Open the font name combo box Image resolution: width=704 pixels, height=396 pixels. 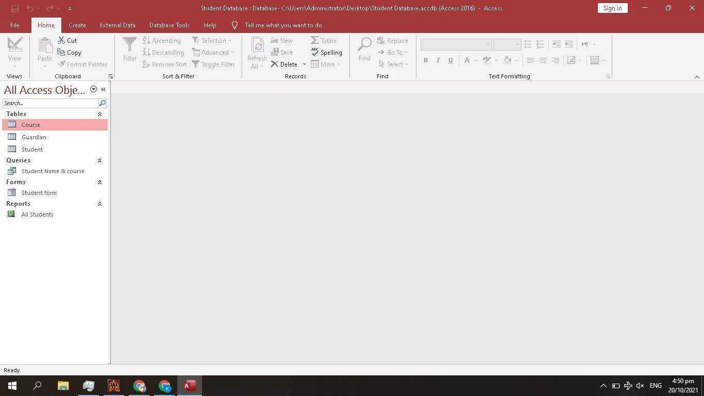click(x=456, y=44)
